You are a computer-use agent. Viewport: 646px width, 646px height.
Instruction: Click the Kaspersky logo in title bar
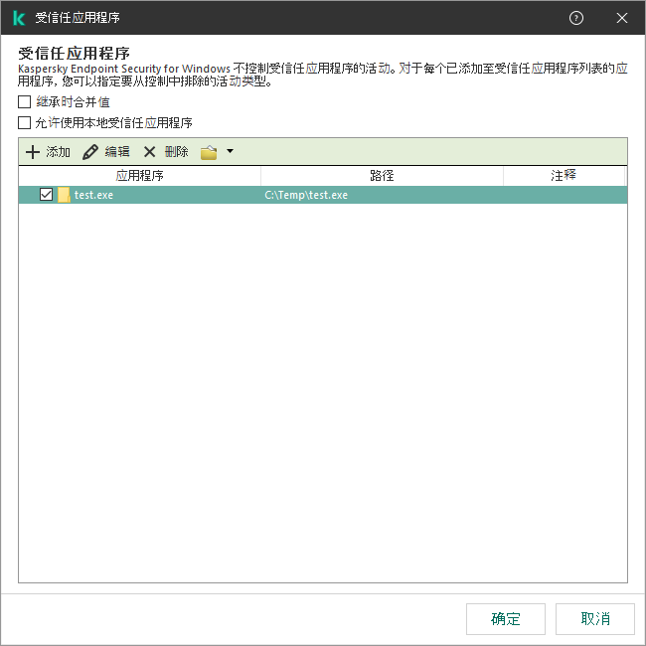(19, 18)
